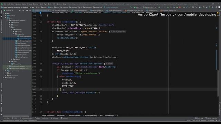221x124 pixels.
Task: Switch to the fragment_settings.xml tab
Action: tap(168, 11)
